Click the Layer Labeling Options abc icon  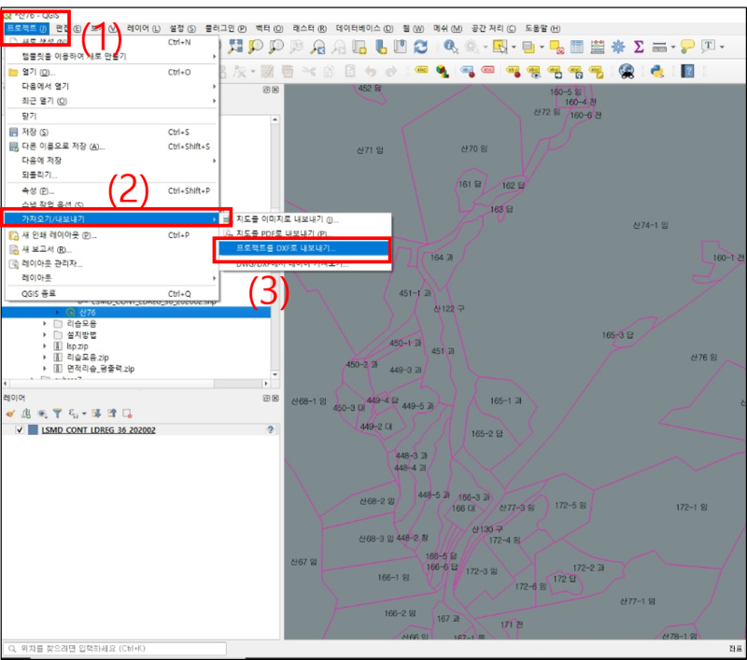tap(421, 70)
